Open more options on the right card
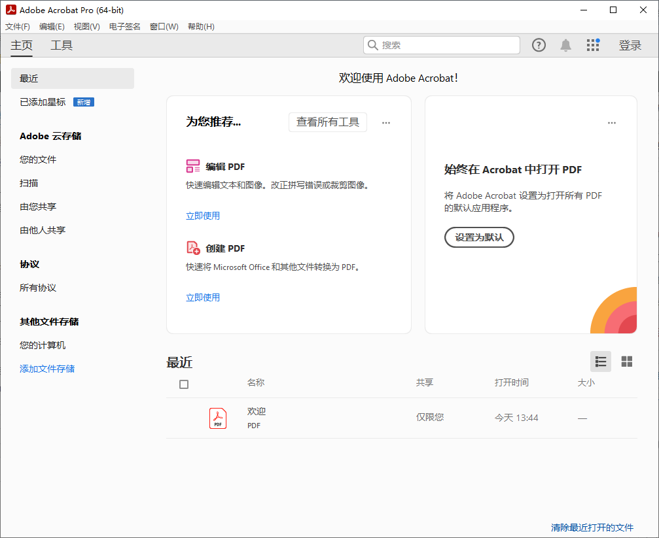Screen dimensions: 659x538 click(x=612, y=122)
